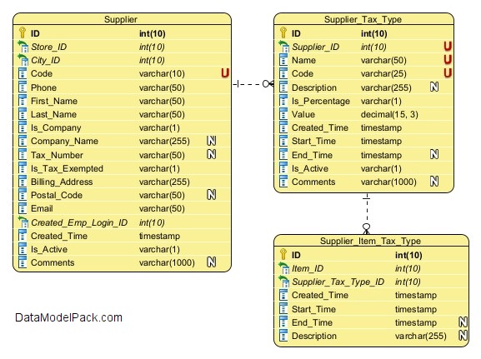Select the Supplier_Item_Tax_Type table header

tap(371, 241)
